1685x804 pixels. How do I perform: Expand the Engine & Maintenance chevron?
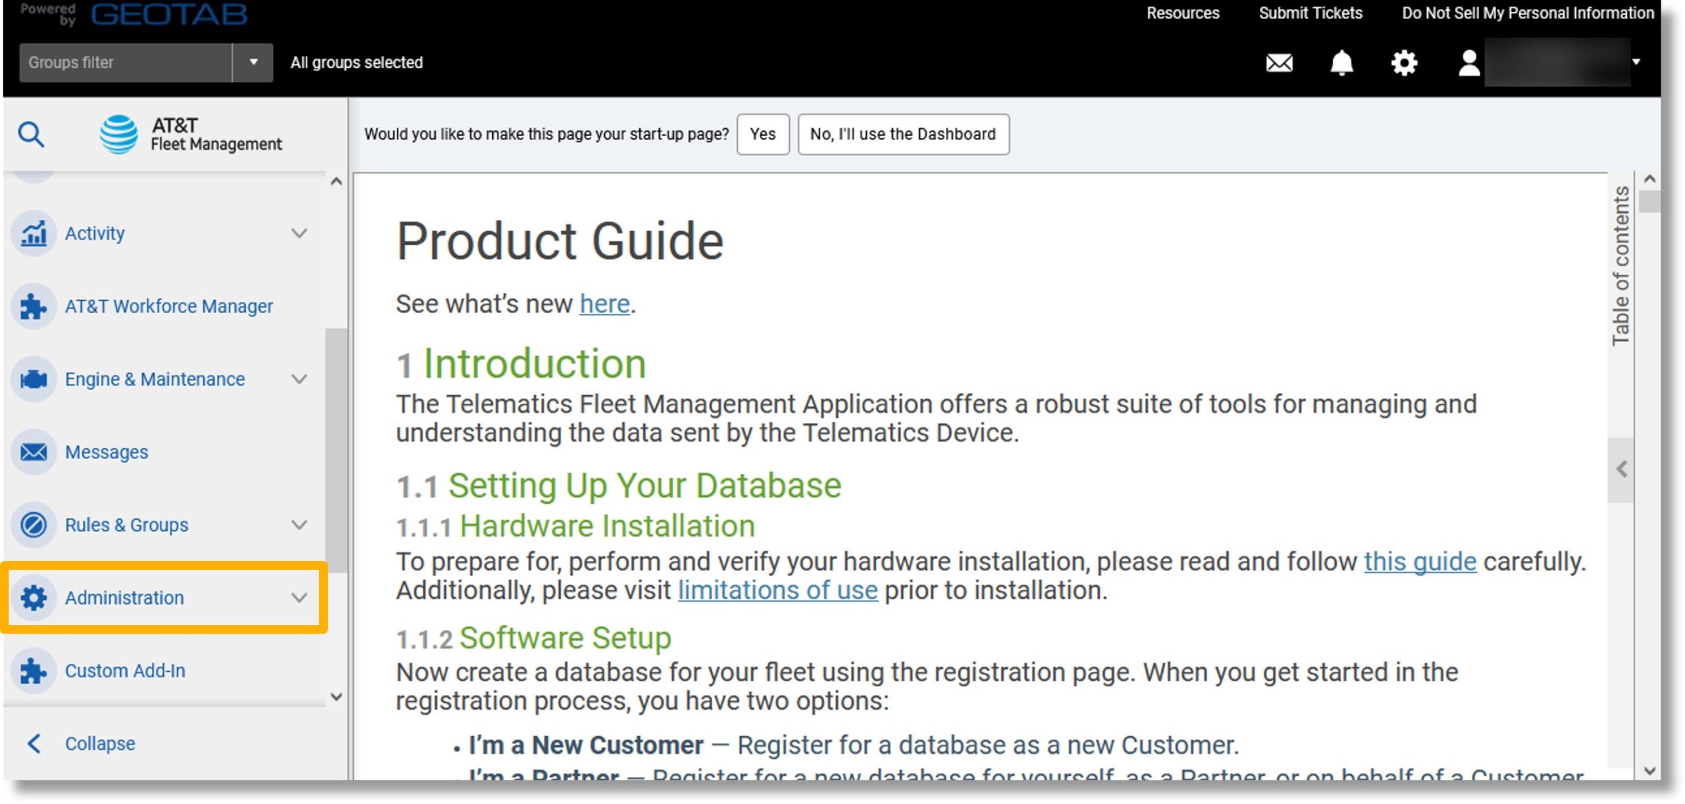click(299, 380)
